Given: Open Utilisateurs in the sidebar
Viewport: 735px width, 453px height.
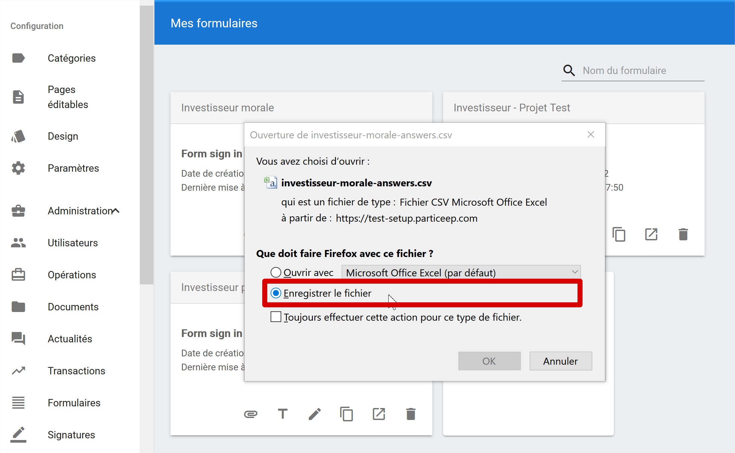Looking at the screenshot, I should coord(73,243).
